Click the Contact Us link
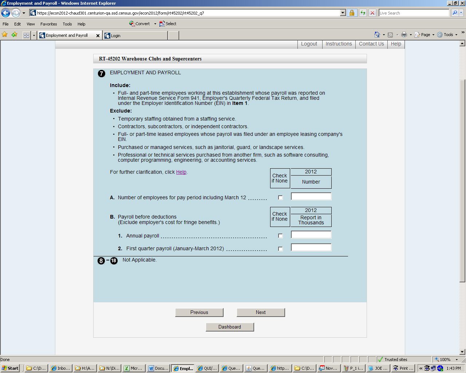The height and width of the screenshot is (373, 466). pyautogui.click(x=371, y=44)
